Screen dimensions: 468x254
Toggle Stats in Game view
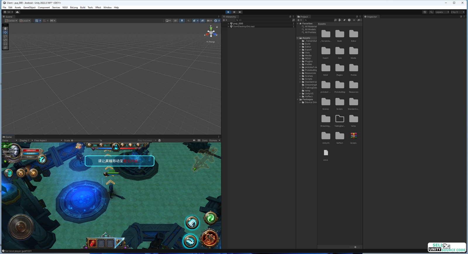point(205,140)
